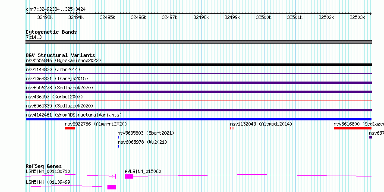Click the 32496k ruler tick label
The image size is (384, 192).
[138, 17]
